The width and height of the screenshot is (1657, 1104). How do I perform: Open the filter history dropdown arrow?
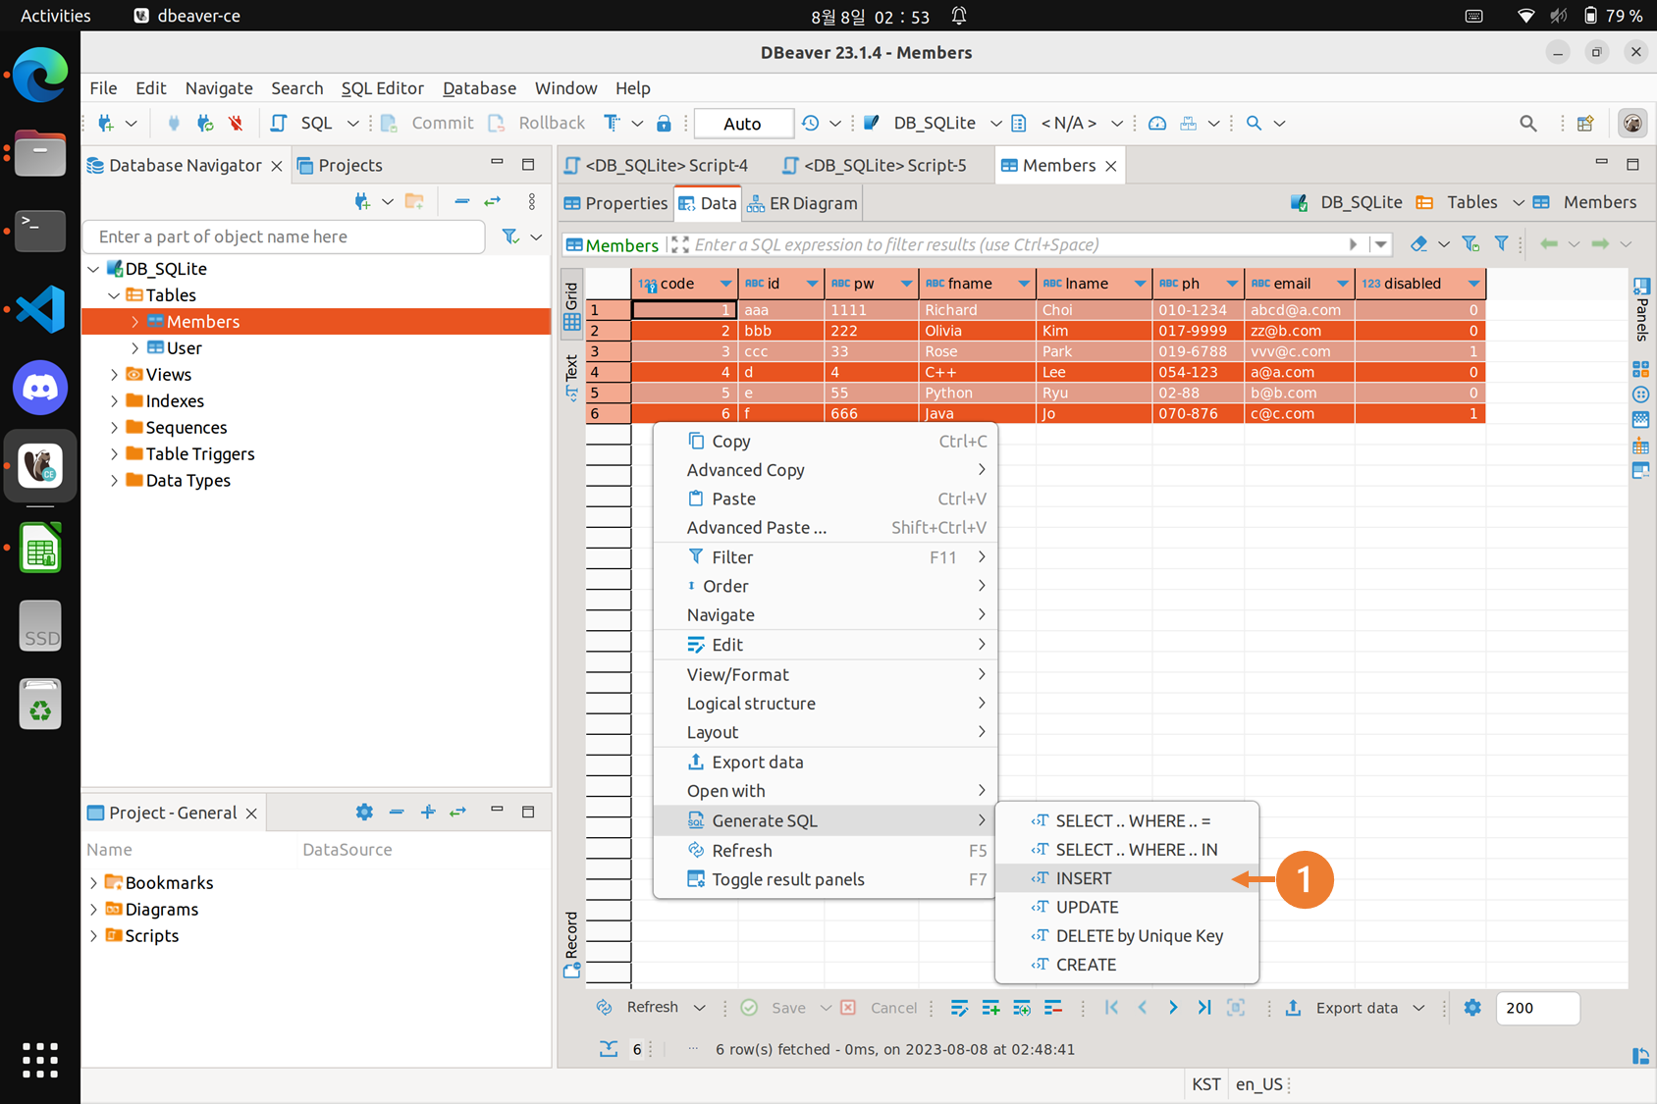(x=1381, y=244)
